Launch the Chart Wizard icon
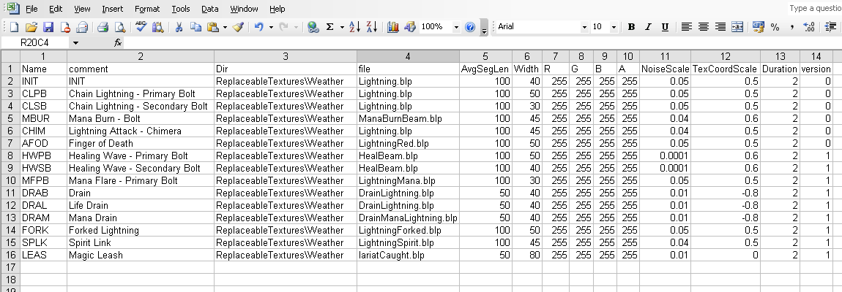Viewport: 842px width, 292px height. coord(393,27)
